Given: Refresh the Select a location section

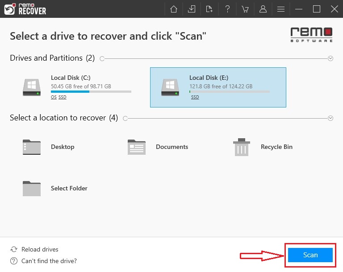Looking at the screenshot, I should click(x=125, y=119).
